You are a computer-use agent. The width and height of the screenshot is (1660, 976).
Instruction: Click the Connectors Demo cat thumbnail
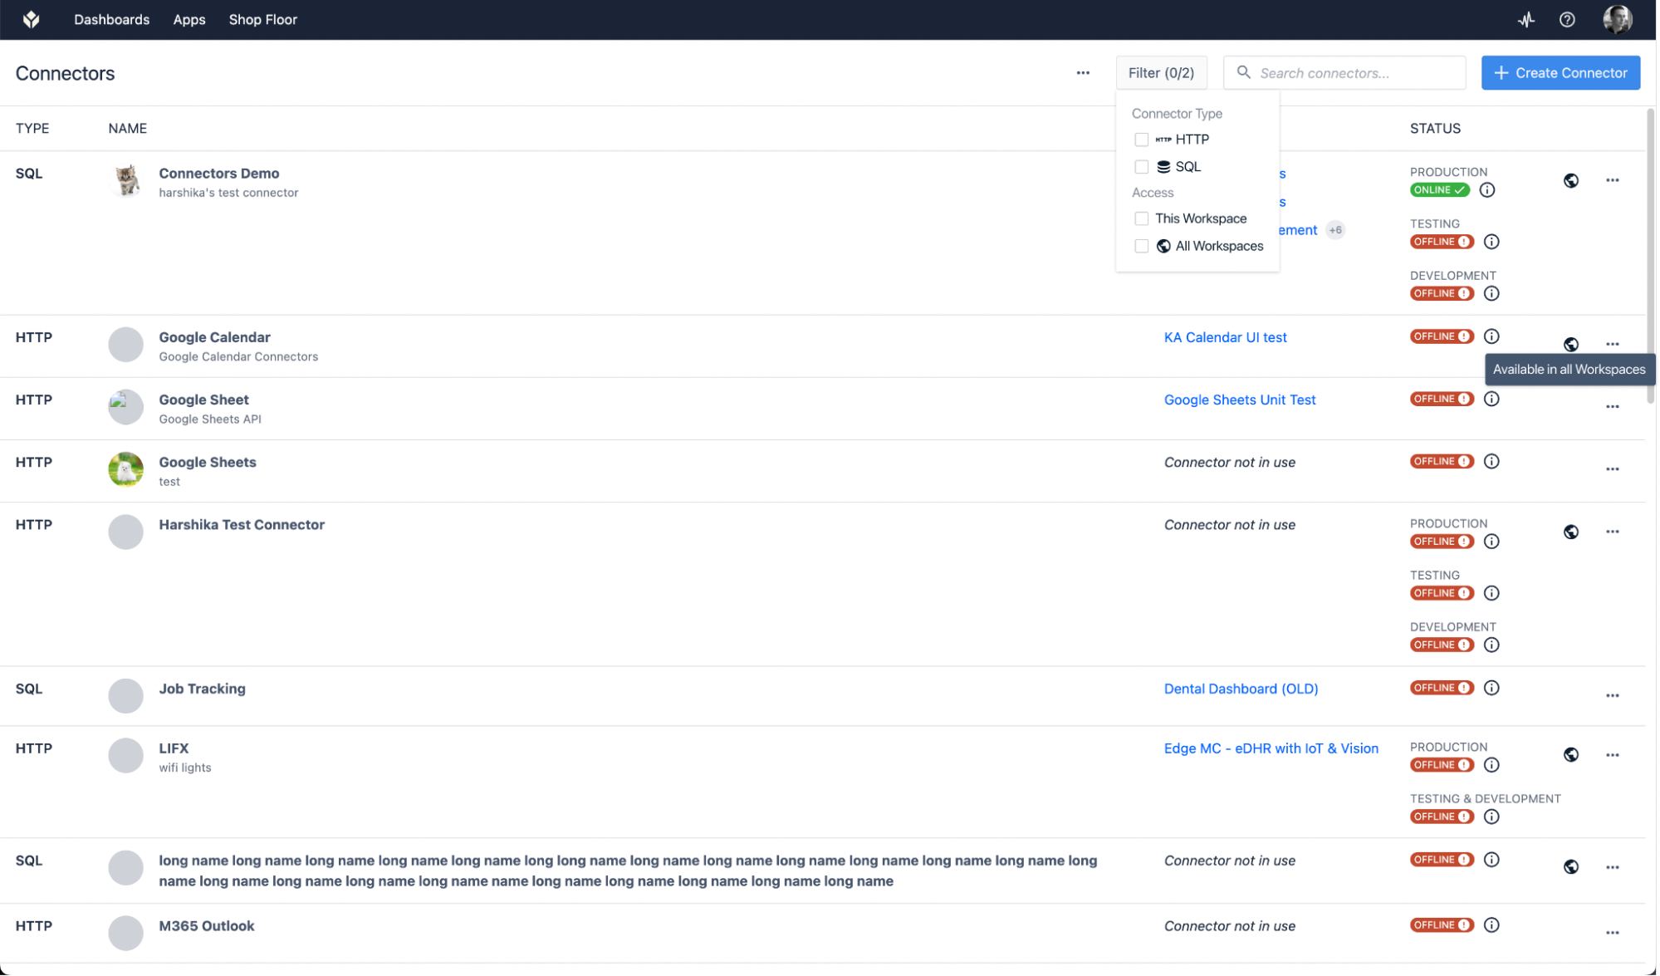click(x=126, y=180)
